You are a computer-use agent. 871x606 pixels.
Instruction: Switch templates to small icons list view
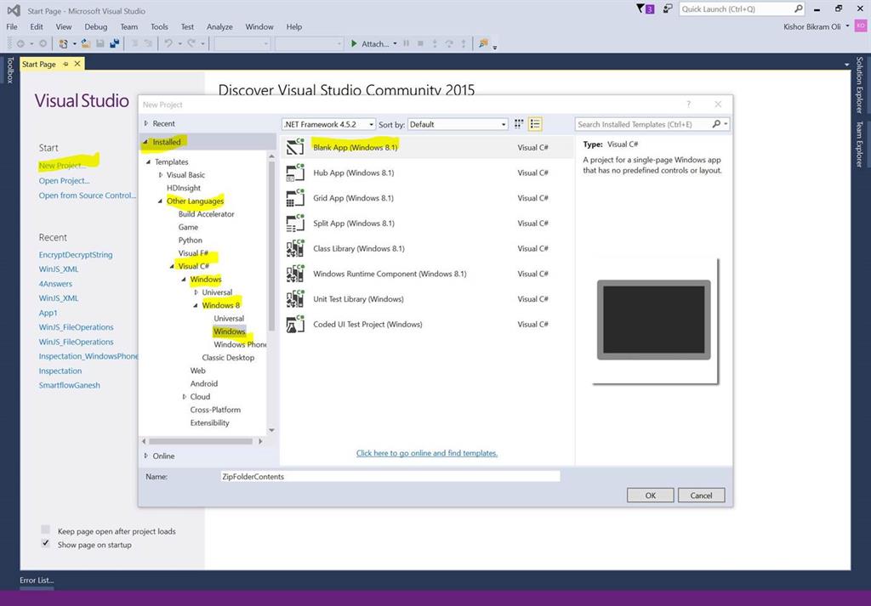pyautogui.click(x=535, y=124)
